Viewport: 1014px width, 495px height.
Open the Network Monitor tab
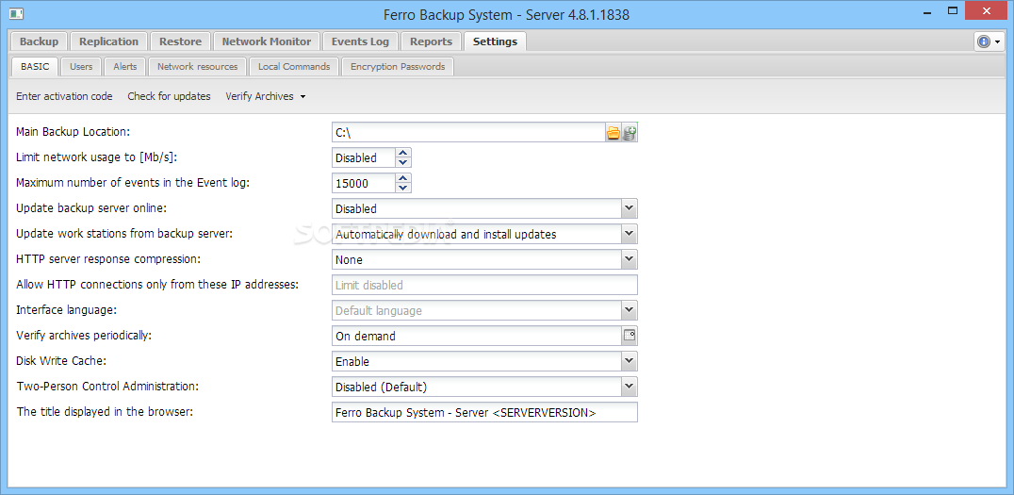[x=267, y=41]
